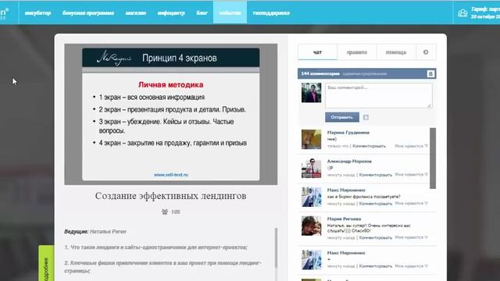The height and width of the screenshot is (281, 500).
Task: Click Создание эффективных лендингов title
Action: click(x=170, y=196)
